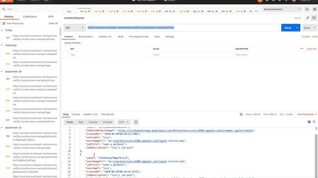Switch to the Collections sidebar tab
This screenshot has height=178, width=318.
click(30, 16)
